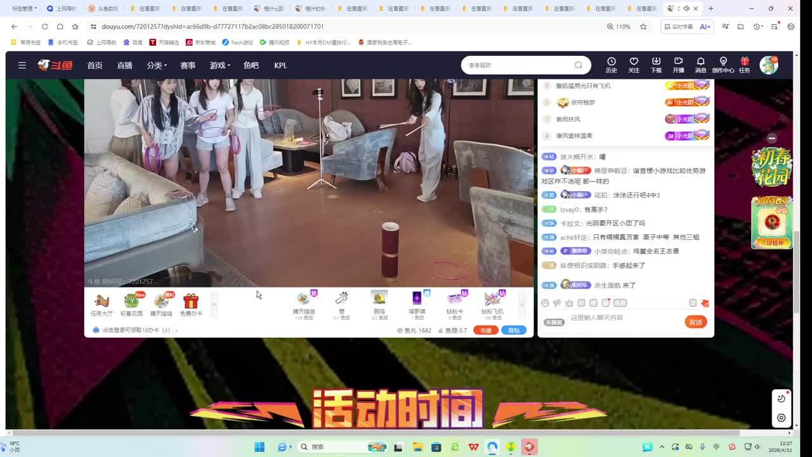This screenshot has height=457, width=812.
Task: Click the 关注 heart icon
Action: click(x=633, y=65)
